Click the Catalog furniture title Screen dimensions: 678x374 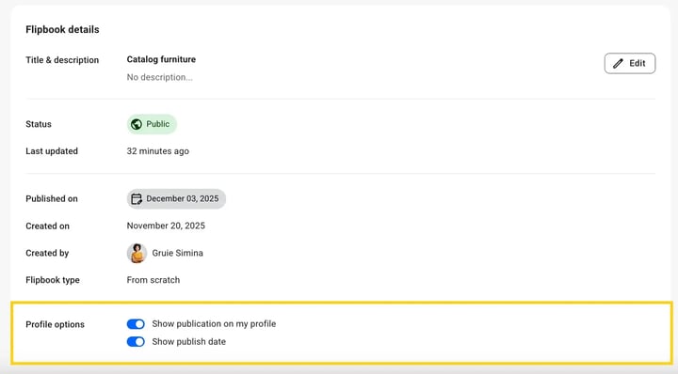click(161, 59)
